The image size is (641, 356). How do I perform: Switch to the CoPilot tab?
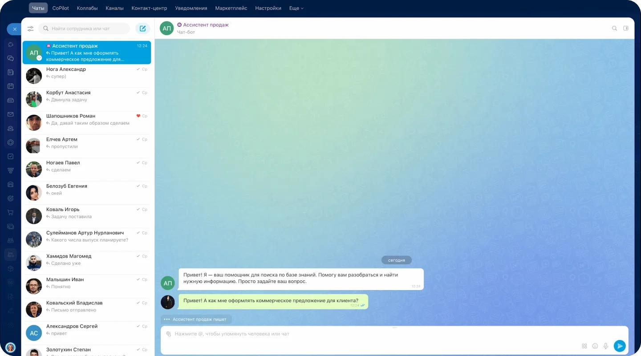[61, 8]
